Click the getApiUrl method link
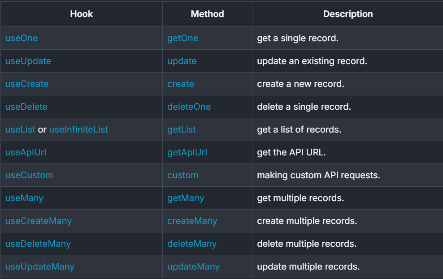This screenshot has width=443, height=279. 187,152
